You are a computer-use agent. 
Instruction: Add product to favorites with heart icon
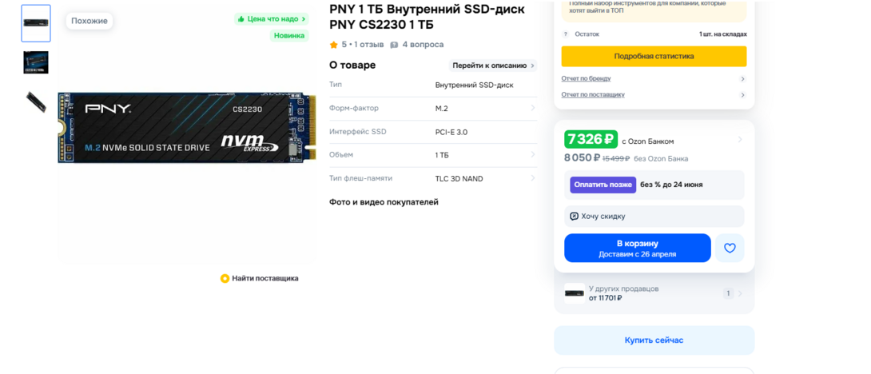pyautogui.click(x=730, y=248)
